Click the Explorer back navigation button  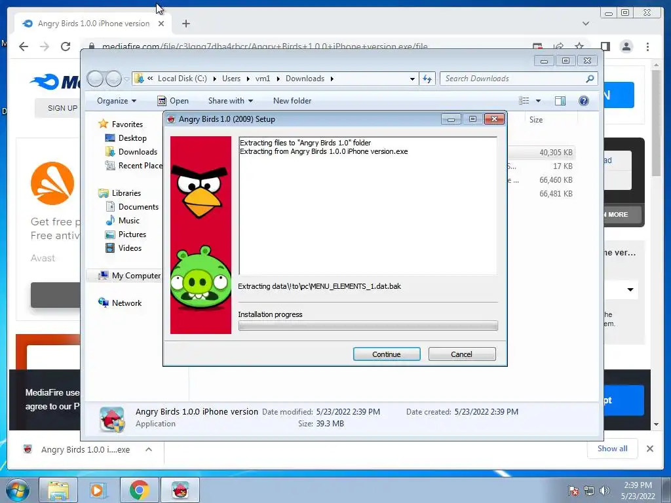(96, 79)
